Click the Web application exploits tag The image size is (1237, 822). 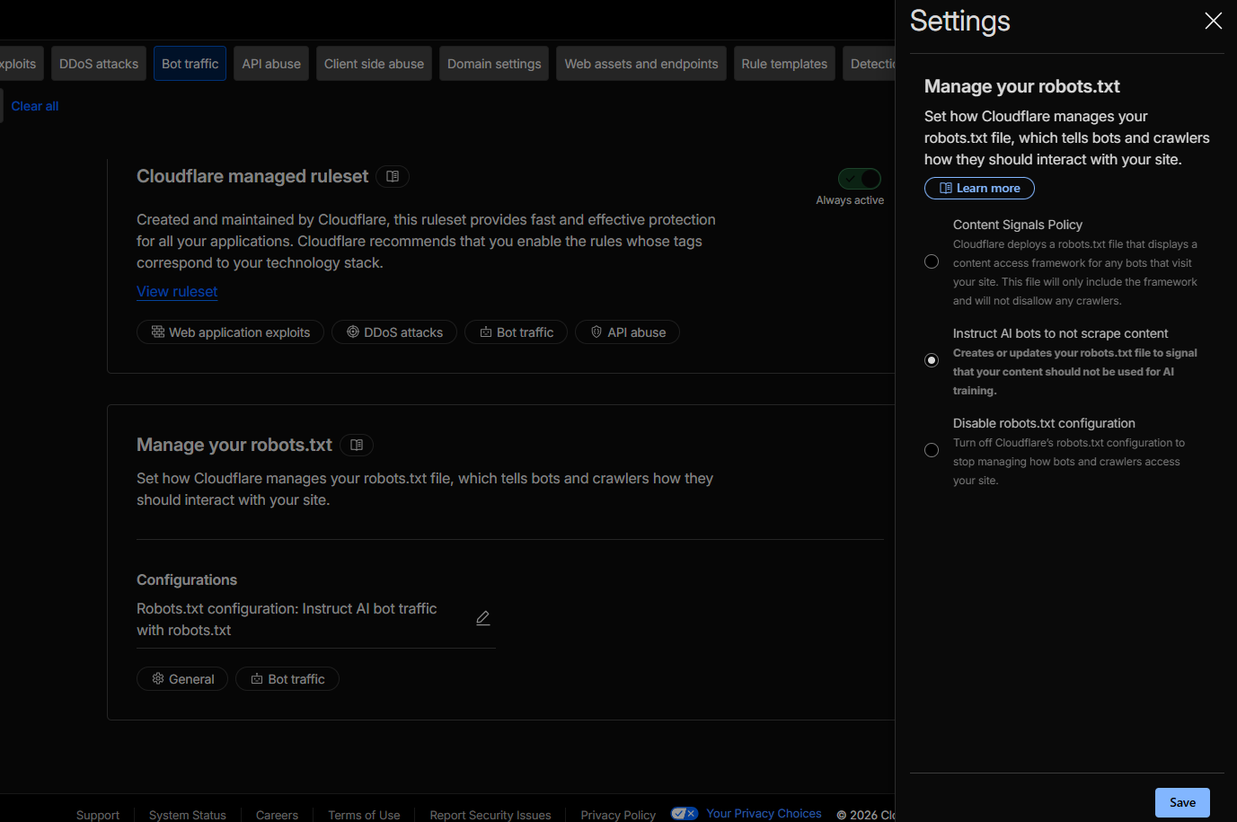coord(230,332)
